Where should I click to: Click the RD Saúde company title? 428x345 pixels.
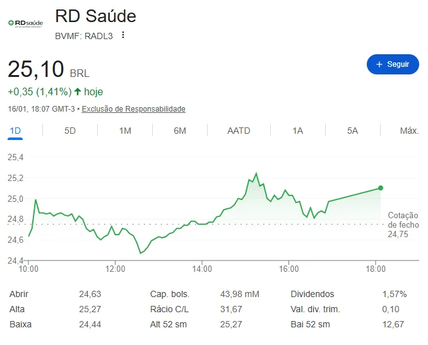point(95,16)
